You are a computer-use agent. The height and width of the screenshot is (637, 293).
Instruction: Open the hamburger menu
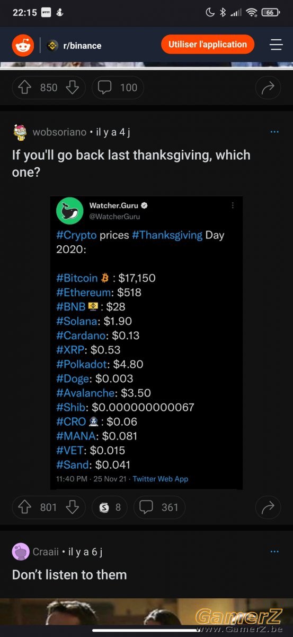point(276,45)
